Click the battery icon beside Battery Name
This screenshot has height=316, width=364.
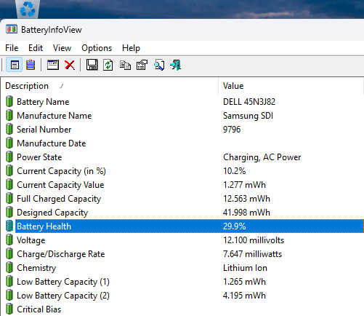pyautogui.click(x=9, y=101)
